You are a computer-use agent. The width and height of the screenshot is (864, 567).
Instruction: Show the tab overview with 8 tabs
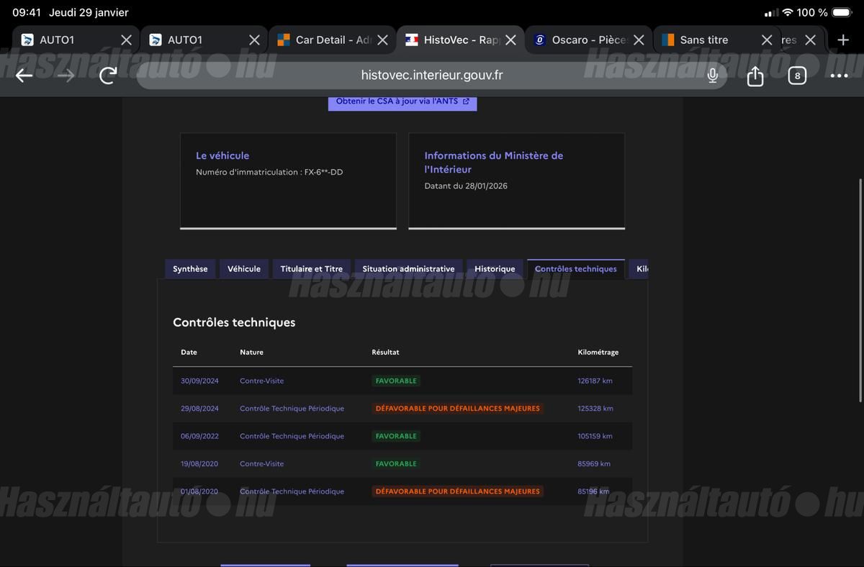(x=797, y=76)
